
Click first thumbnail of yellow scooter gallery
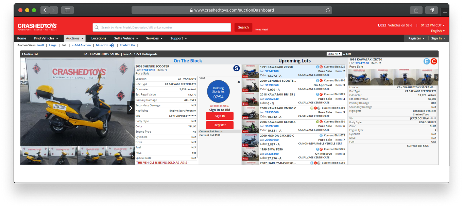click(34, 155)
